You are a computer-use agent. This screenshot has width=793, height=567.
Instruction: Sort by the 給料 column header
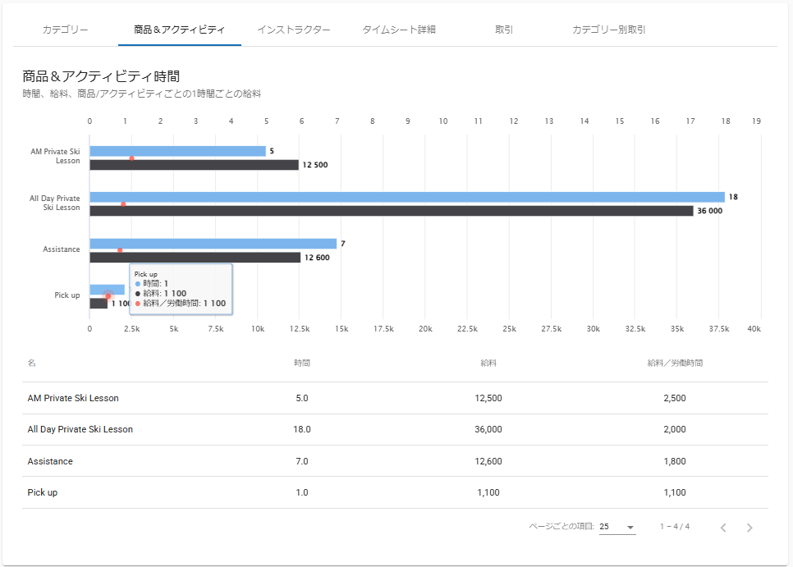[x=488, y=363]
